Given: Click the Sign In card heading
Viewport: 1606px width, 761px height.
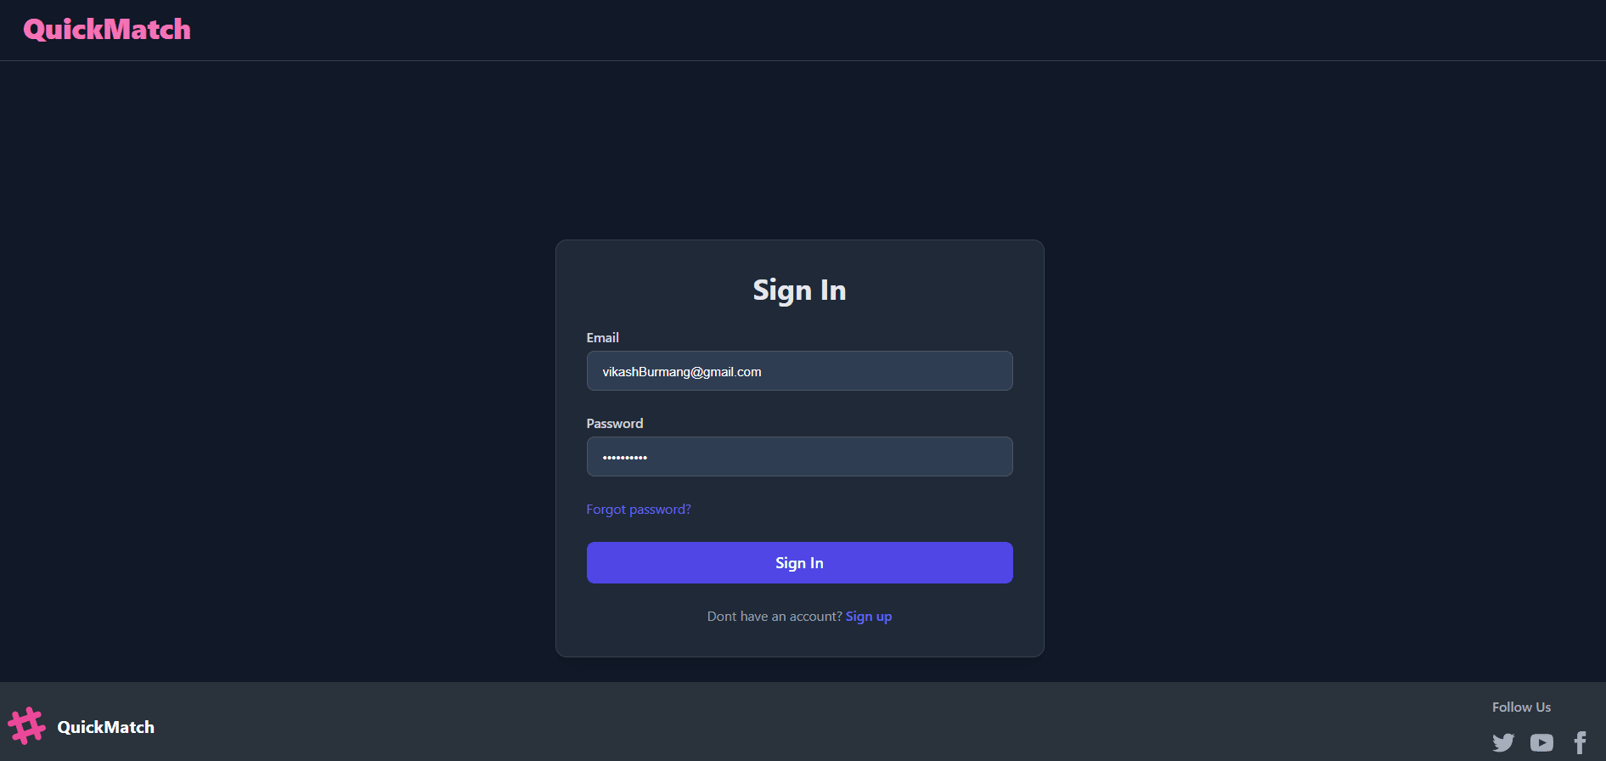Looking at the screenshot, I should [x=799, y=290].
